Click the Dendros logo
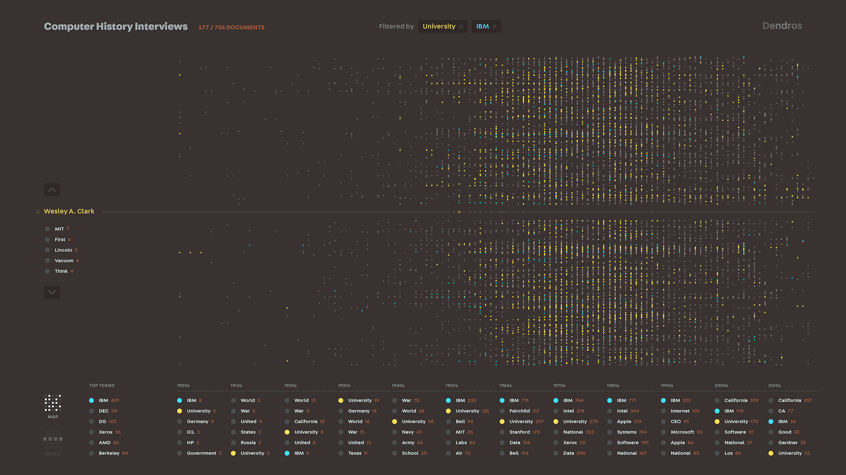This screenshot has height=475, width=846. point(782,26)
